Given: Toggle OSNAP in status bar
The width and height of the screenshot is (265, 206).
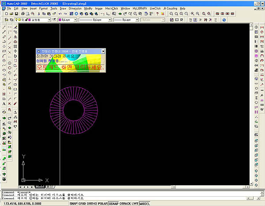Looking at the screenshot, I should pyautogui.click(x=114, y=203).
